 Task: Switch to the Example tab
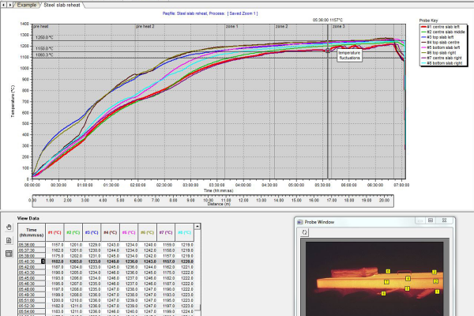coord(28,5)
